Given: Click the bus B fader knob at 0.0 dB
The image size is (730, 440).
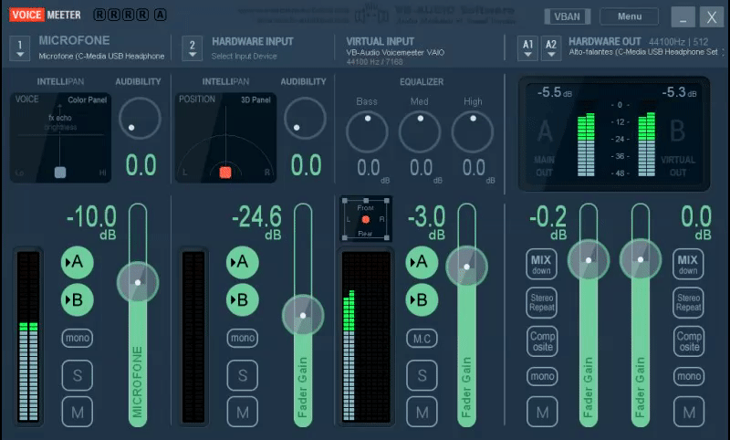Looking at the screenshot, I should pos(641,260).
